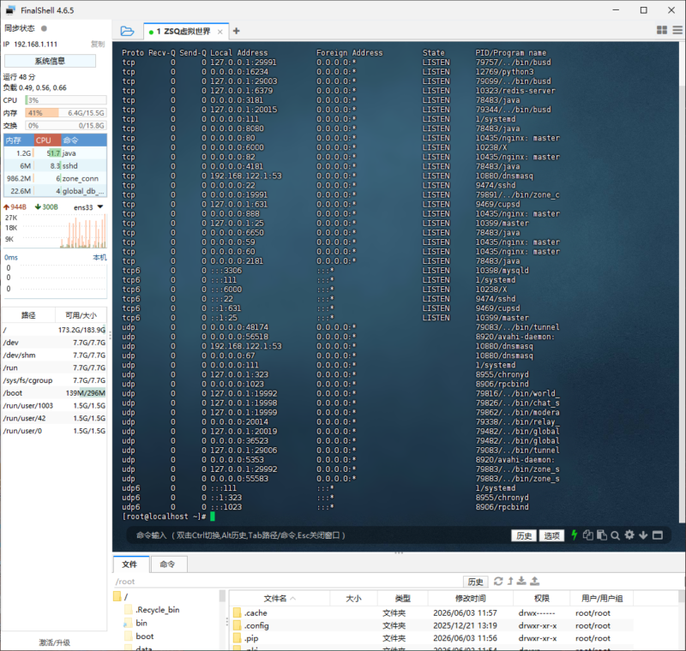The image size is (686, 651).
Task: Toggle fullscreen terminal window icon
Action: tap(658, 535)
